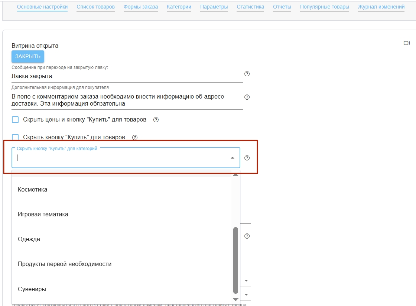Viewport: 416px width, 306px height.
Task: Switch to the 'Статистика' tab
Action: pos(250,7)
